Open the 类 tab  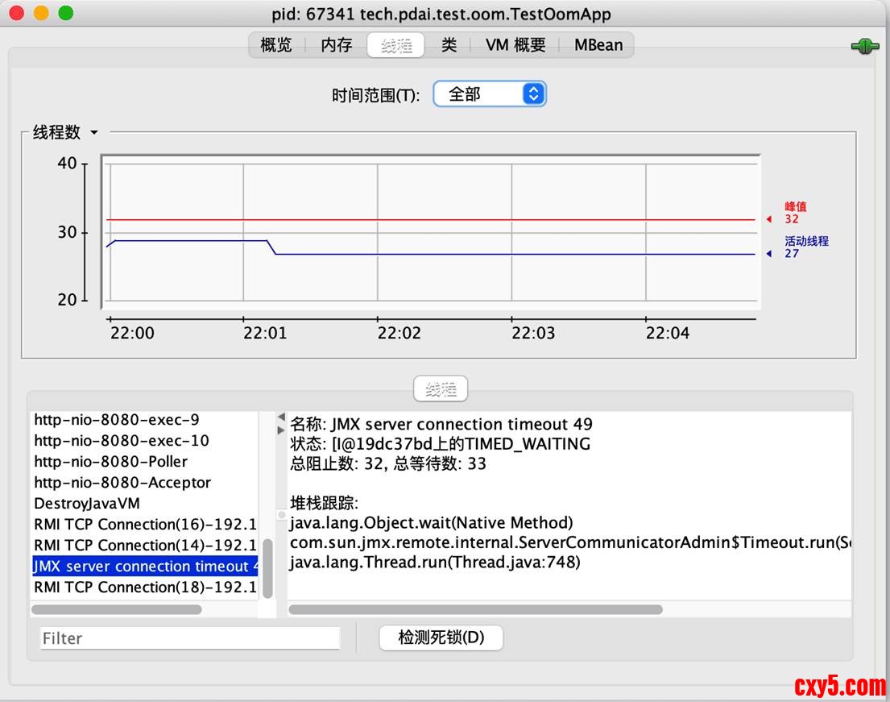pos(449,45)
